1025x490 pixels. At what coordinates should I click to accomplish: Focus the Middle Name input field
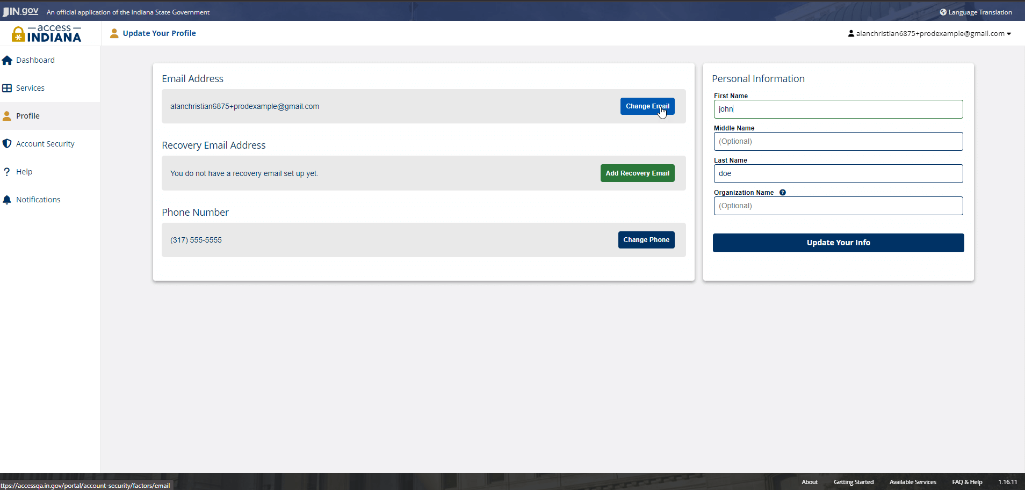click(x=838, y=142)
